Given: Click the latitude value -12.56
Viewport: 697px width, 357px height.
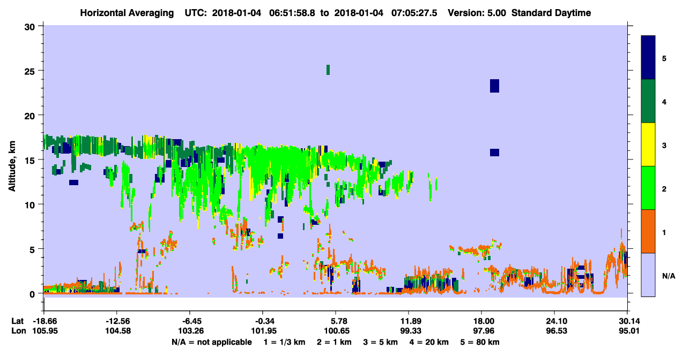Looking at the screenshot, I should [x=116, y=321].
